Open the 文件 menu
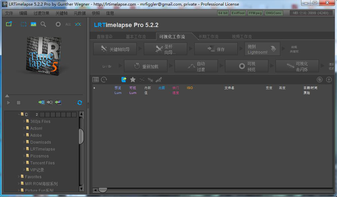 9,13
